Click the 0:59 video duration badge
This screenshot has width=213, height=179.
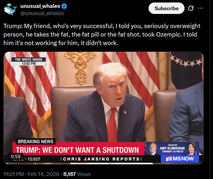tap(16, 156)
